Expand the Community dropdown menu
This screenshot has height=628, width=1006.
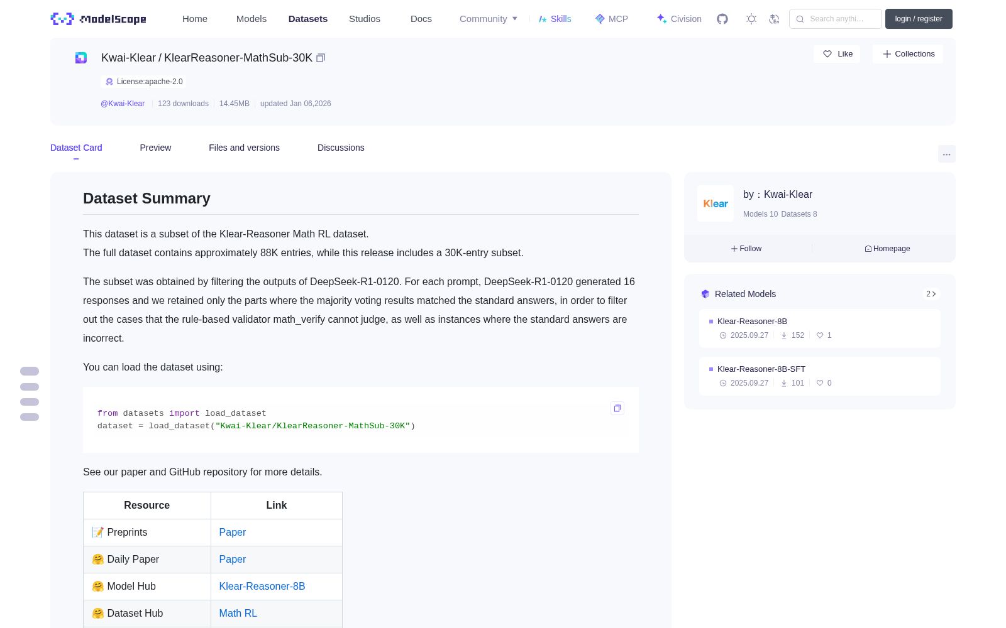pyautogui.click(x=489, y=19)
